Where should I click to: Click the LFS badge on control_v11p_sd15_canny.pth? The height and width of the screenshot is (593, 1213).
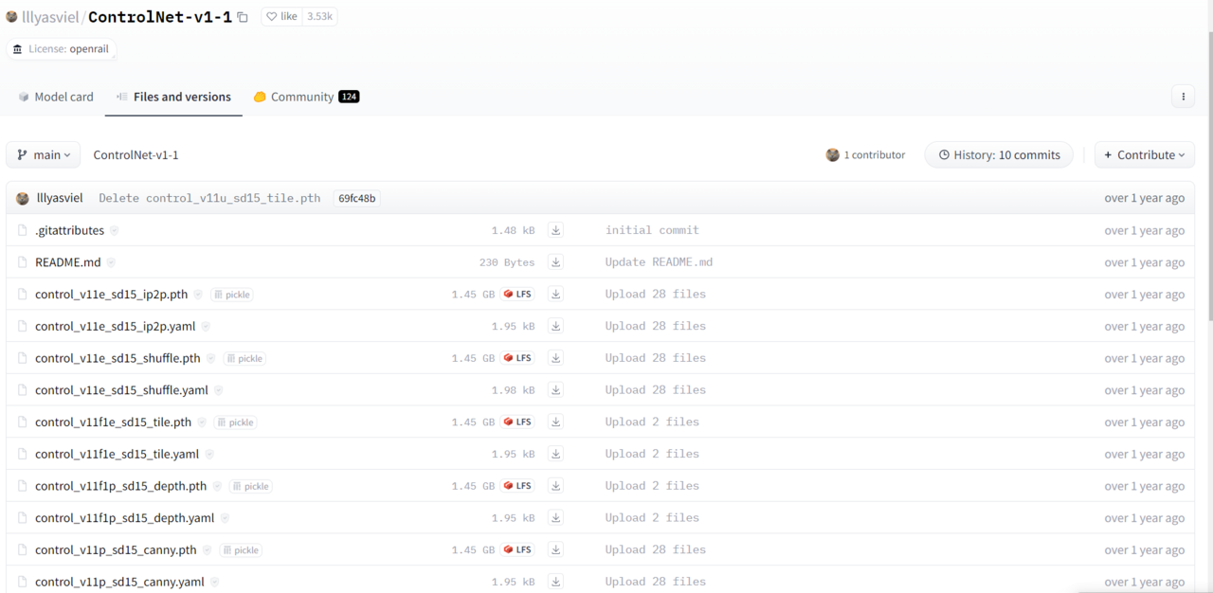coord(517,550)
